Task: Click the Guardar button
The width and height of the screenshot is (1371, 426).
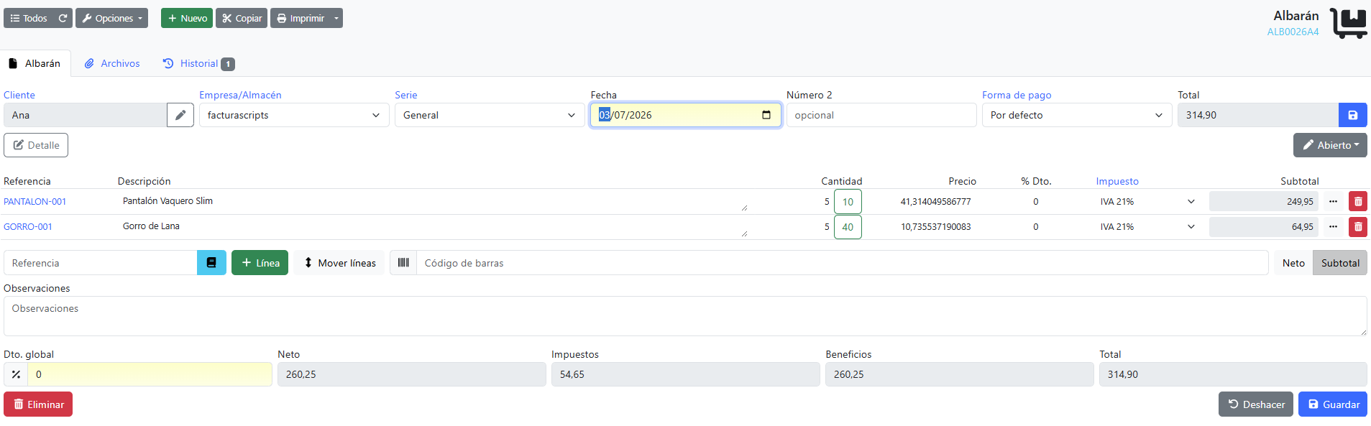Action: [x=1333, y=404]
